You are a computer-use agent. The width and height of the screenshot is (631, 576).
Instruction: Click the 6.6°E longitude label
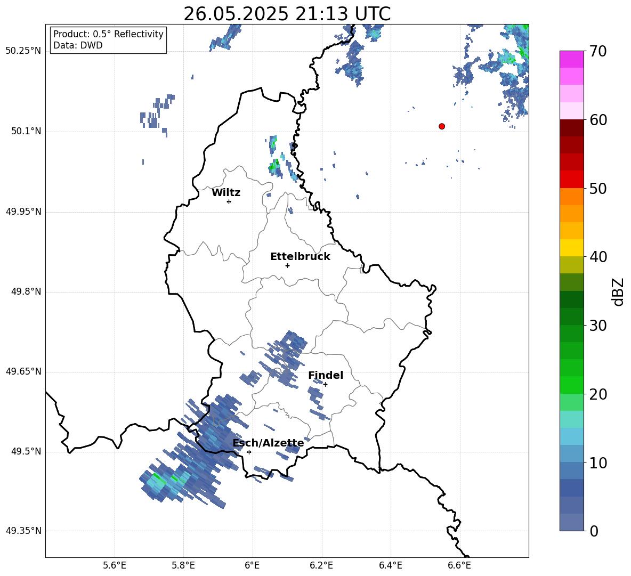point(459,565)
